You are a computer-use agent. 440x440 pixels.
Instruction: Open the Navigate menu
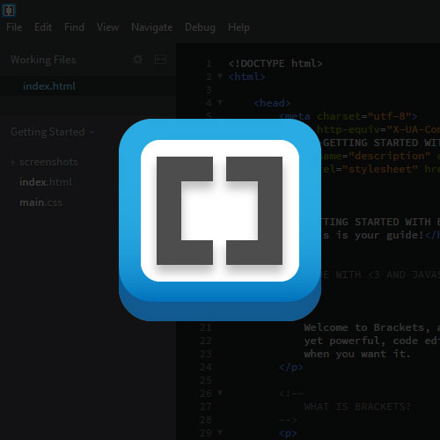(x=152, y=27)
